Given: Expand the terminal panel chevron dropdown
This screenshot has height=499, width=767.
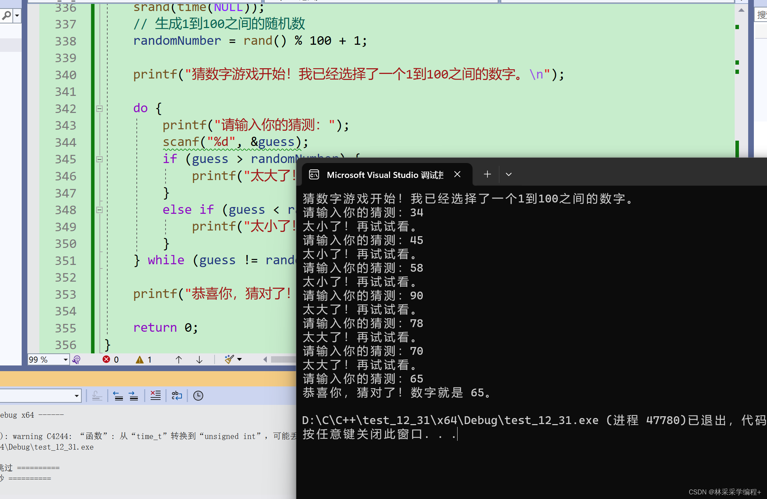Looking at the screenshot, I should 508,175.
